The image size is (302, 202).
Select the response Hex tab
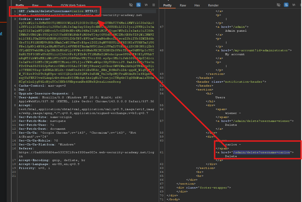[x=197, y=5]
